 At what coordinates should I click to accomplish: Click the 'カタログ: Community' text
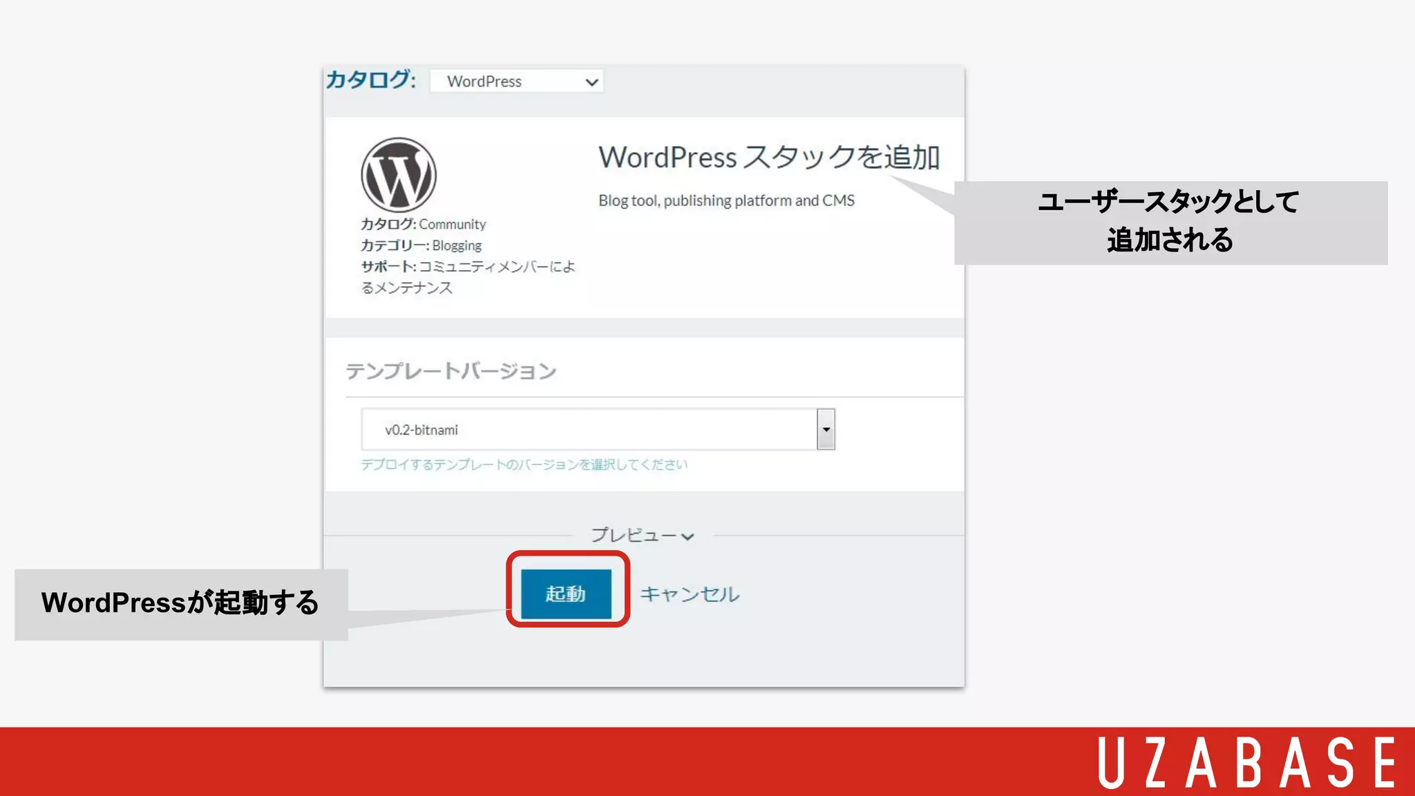point(423,224)
